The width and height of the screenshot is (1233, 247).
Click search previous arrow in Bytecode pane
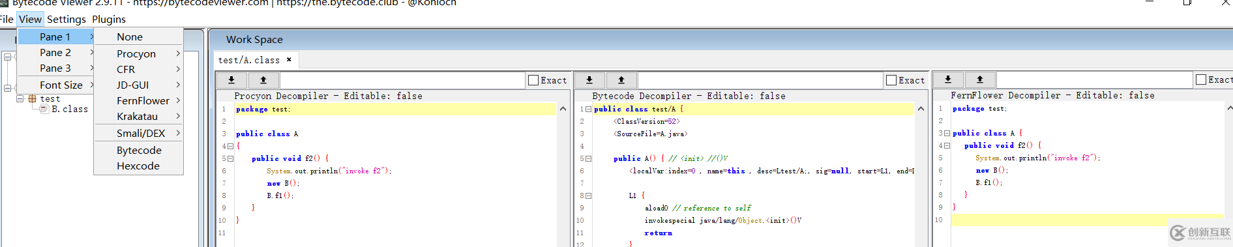click(621, 80)
